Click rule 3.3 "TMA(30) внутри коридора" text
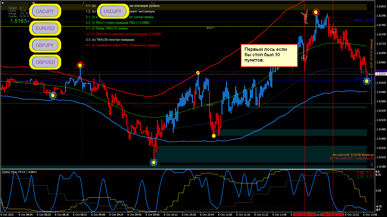 pyautogui.click(x=110, y=40)
